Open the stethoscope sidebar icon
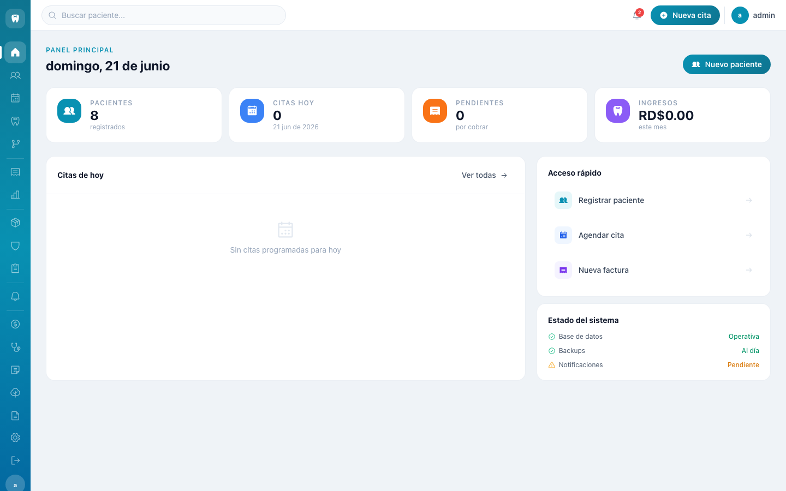The width and height of the screenshot is (786, 491). pyautogui.click(x=15, y=347)
